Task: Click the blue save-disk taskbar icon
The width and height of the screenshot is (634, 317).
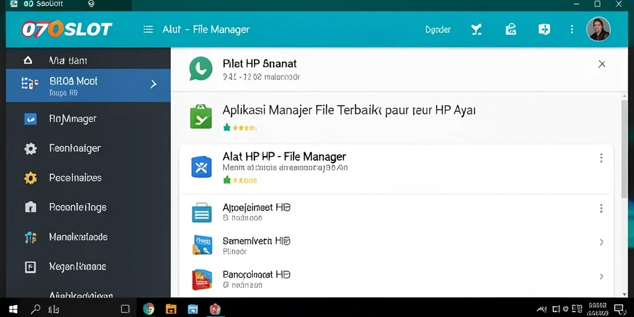Action: click(193, 310)
